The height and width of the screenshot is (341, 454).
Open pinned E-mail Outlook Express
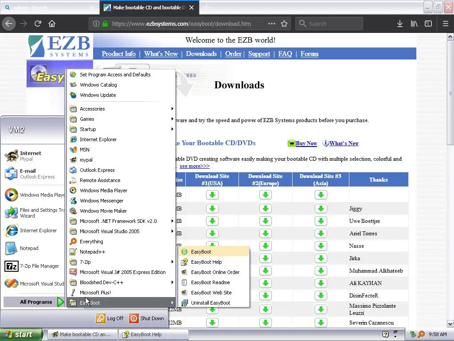pyautogui.click(x=34, y=174)
